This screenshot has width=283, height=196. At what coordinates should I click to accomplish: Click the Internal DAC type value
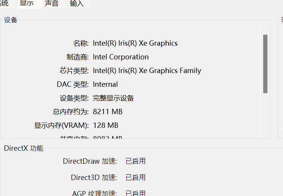point(105,84)
